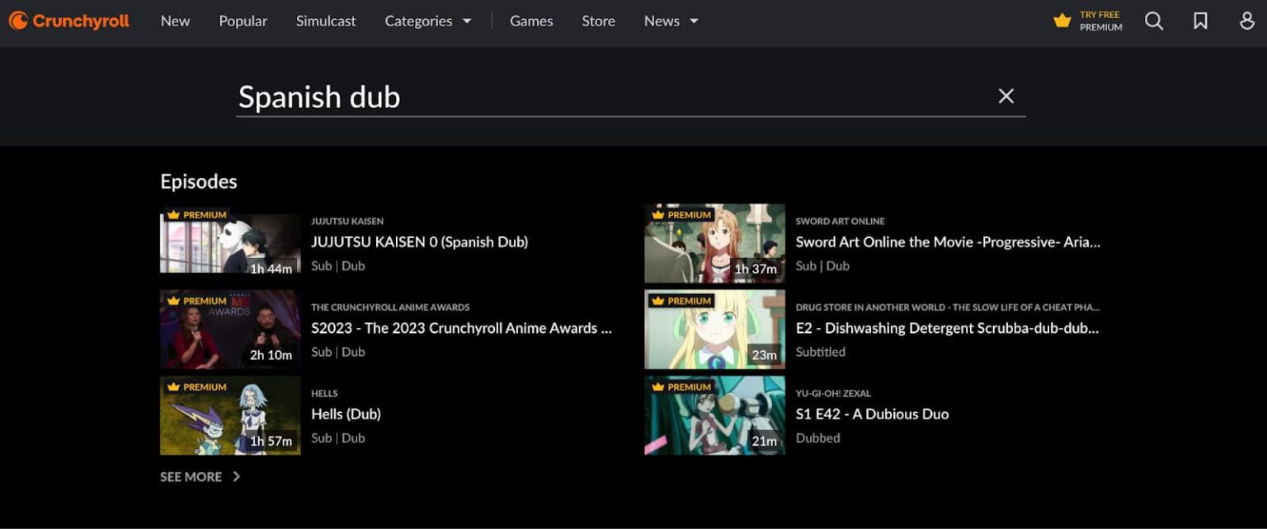Open the account profile icon
The image size is (1267, 529).
pos(1247,21)
